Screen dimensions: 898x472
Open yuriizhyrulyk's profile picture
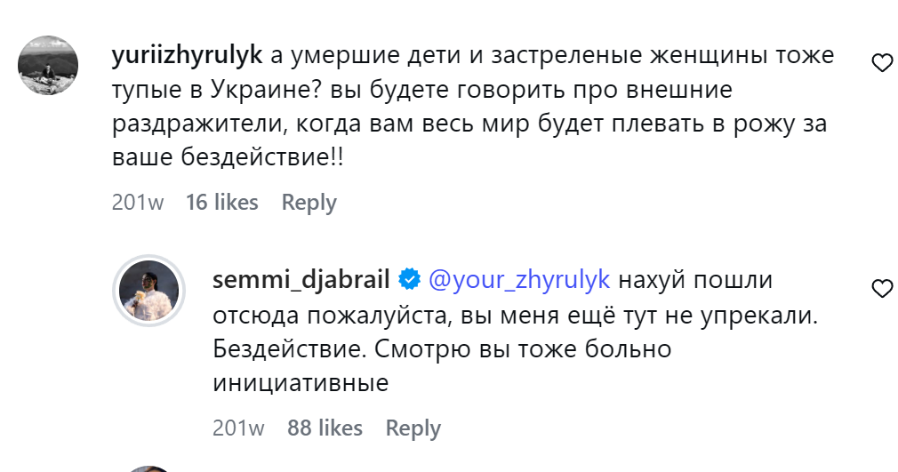point(49,66)
